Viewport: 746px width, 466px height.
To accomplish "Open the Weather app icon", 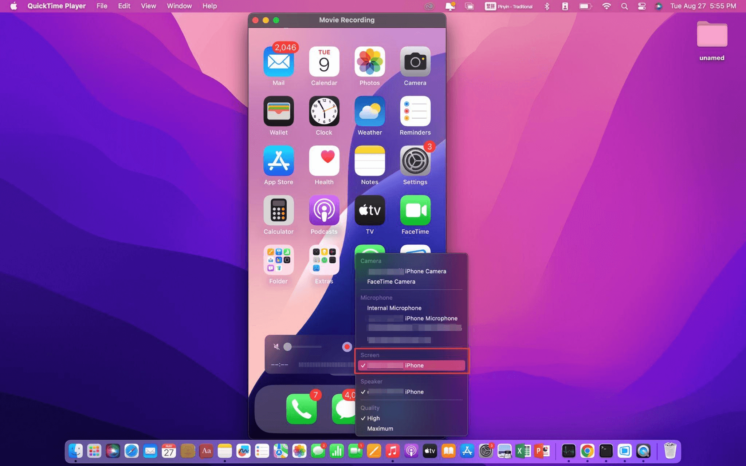I will coord(369,111).
